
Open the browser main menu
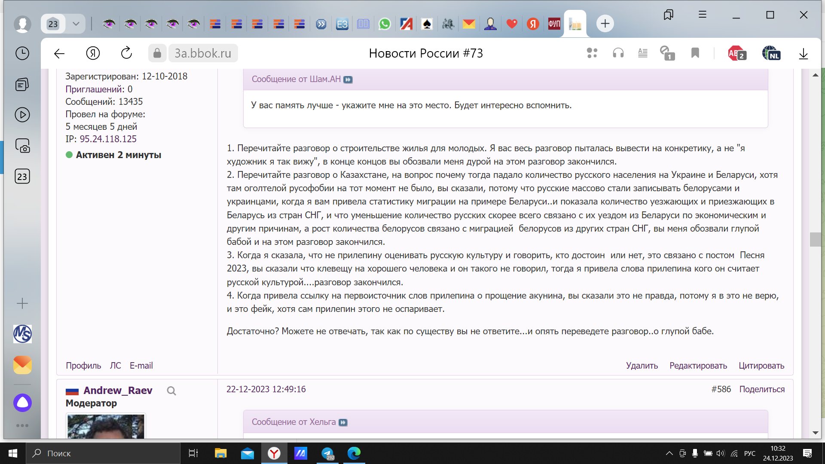(x=703, y=15)
